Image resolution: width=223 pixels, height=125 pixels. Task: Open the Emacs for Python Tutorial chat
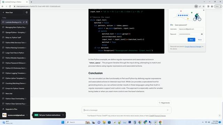point(15,89)
